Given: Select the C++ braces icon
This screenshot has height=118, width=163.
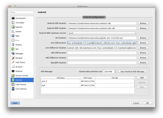Looking at the screenshot, I should click(x=13, y=40).
